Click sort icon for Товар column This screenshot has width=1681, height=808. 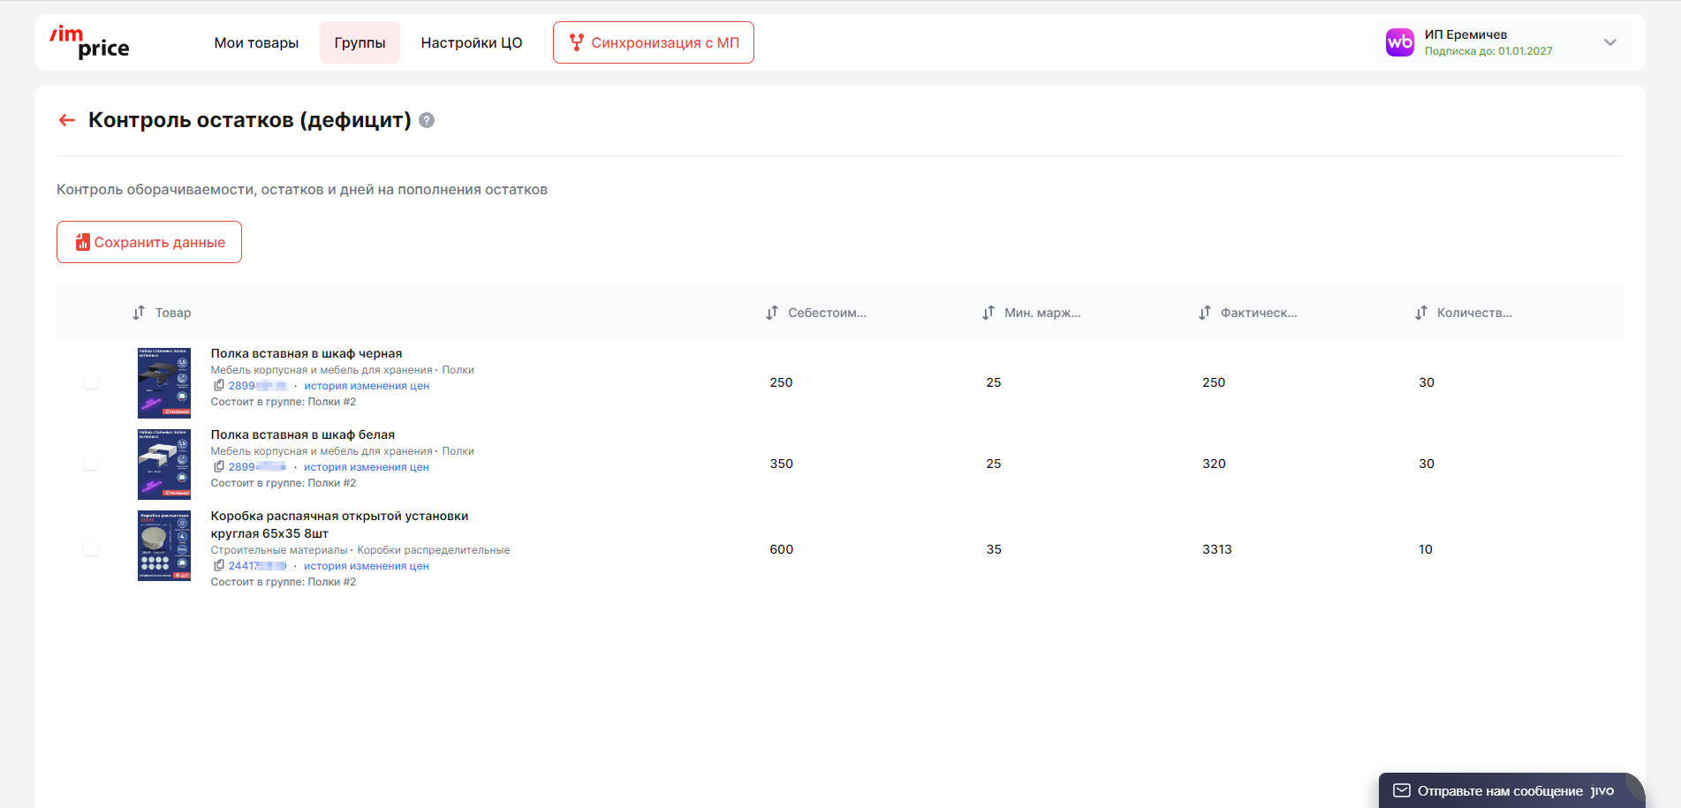tap(139, 313)
